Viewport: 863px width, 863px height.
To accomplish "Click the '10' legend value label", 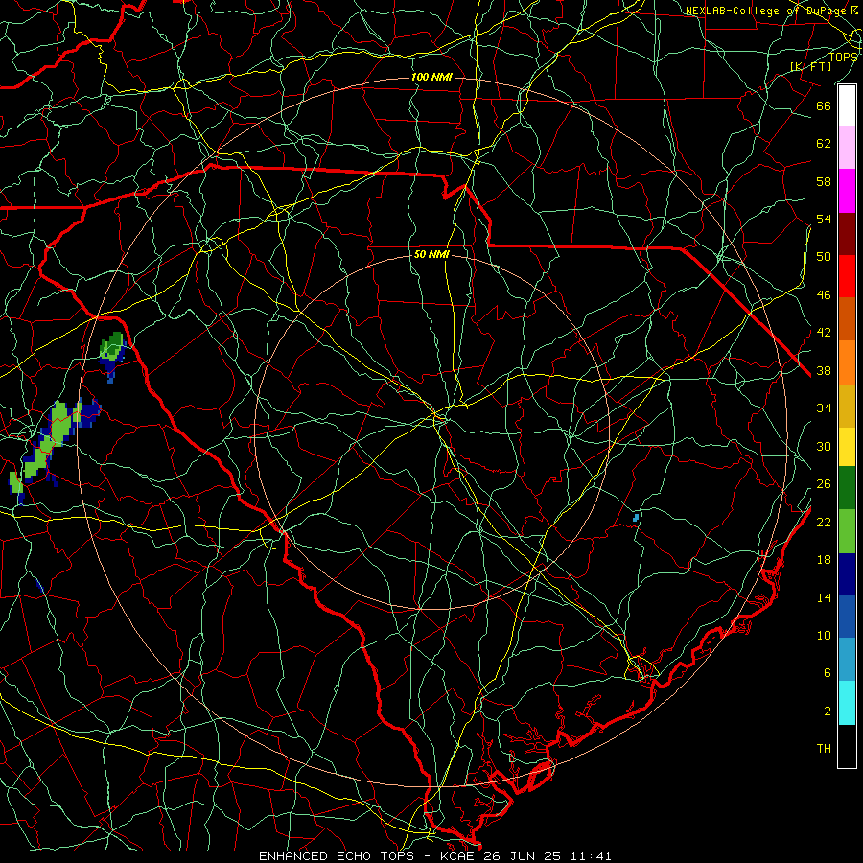I will coord(824,635).
